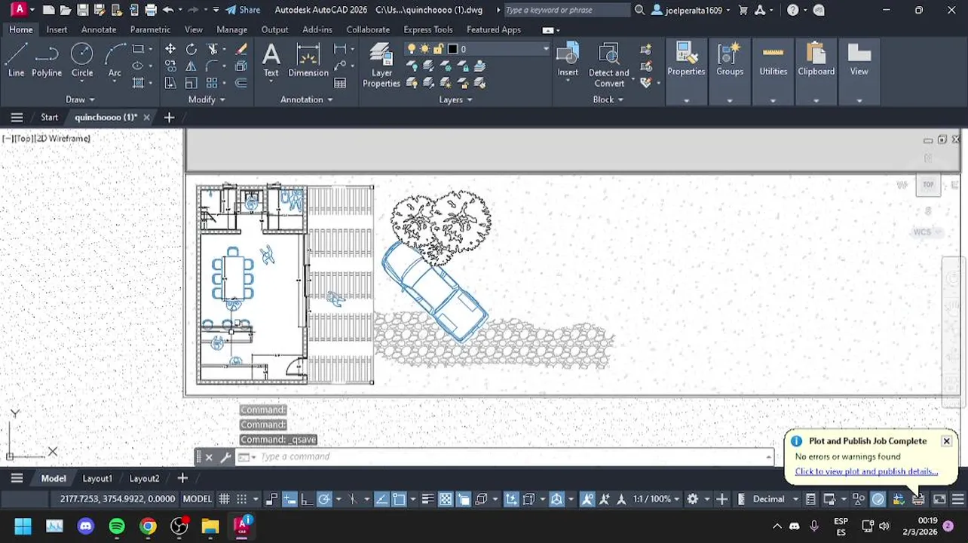
Task: Select the Arc tool
Action: pos(115,60)
